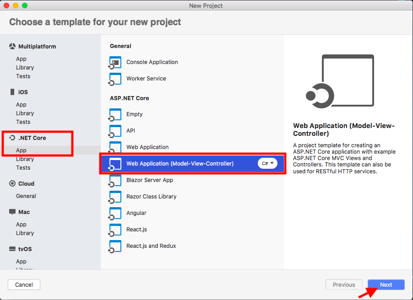Choose the Angular template label
Screen dimensions: 413x300
tap(136, 213)
